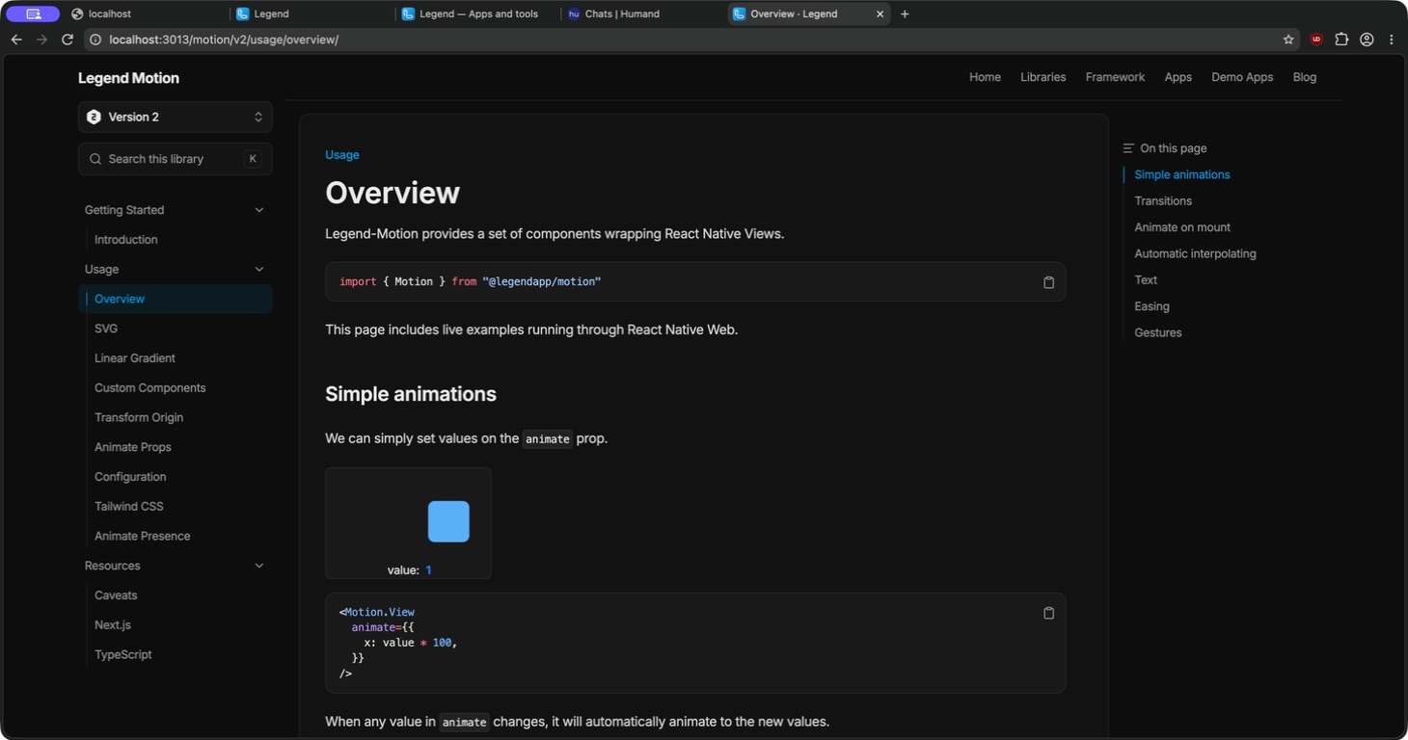Close the Overview - Legend tab
This screenshot has height=740, width=1408.
(x=880, y=13)
